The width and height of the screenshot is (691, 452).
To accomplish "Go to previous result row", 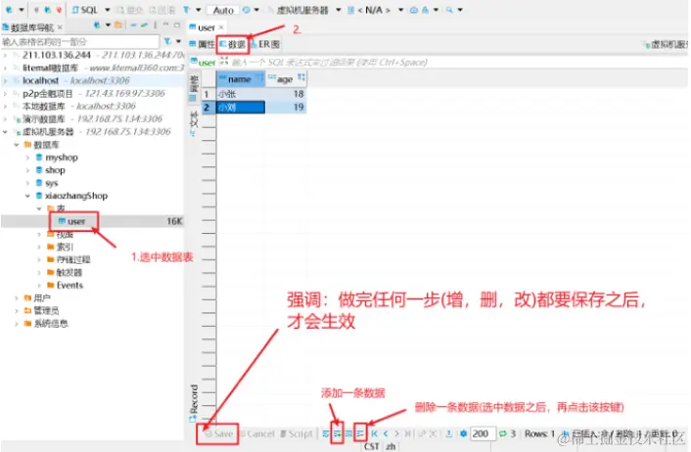I will (x=386, y=434).
